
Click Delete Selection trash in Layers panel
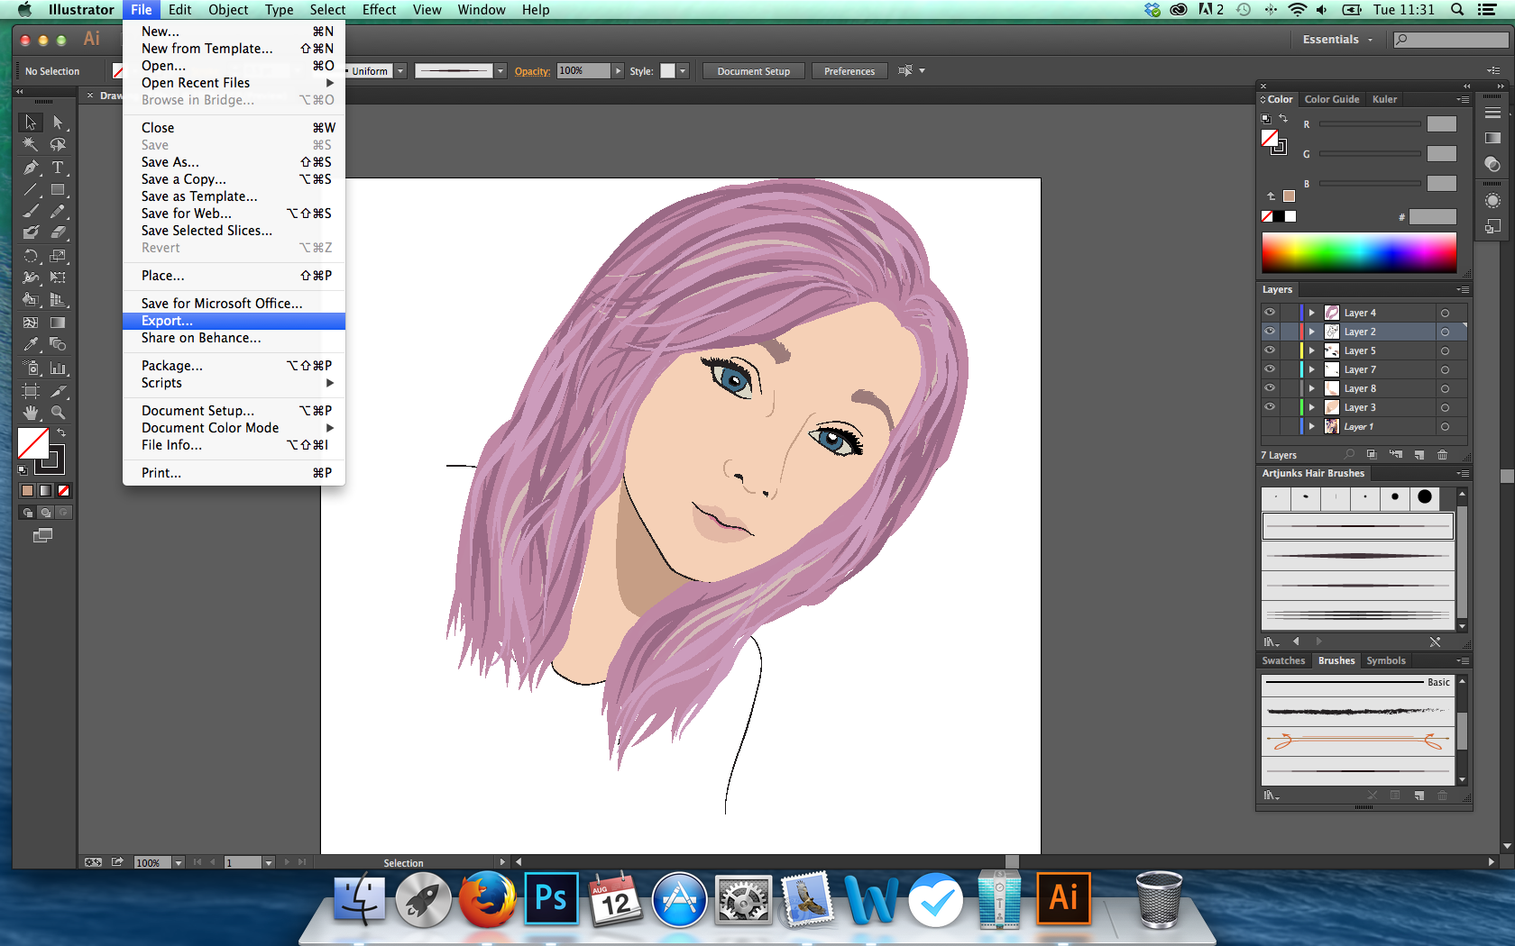(1442, 455)
